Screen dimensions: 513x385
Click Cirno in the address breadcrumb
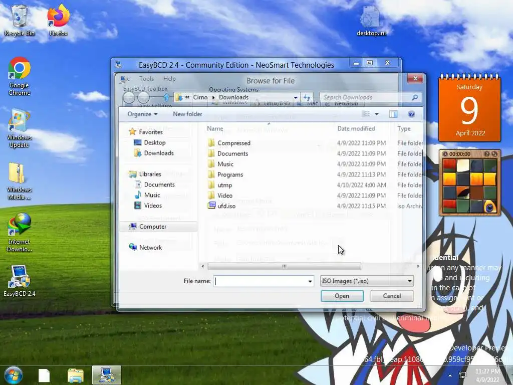[x=200, y=97]
